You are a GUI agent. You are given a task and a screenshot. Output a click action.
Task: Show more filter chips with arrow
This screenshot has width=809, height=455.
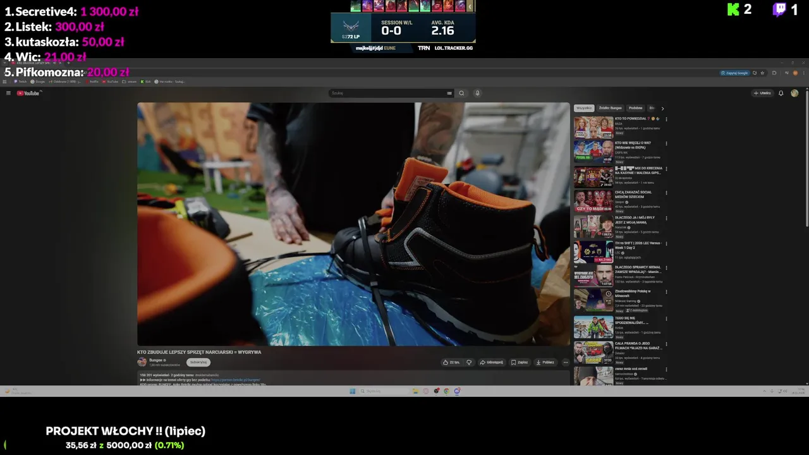662,108
